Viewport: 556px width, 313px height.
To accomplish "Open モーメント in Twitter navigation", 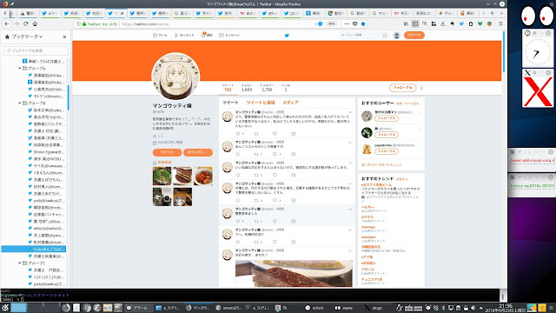I will pyautogui.click(x=184, y=35).
